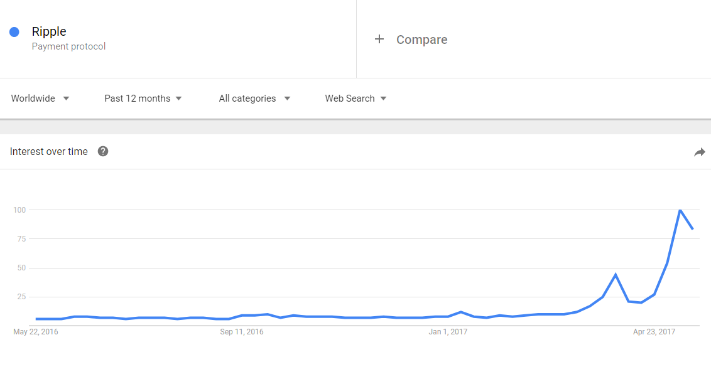
Task: Click the peak point at 100 on the chart
Action: click(680, 210)
